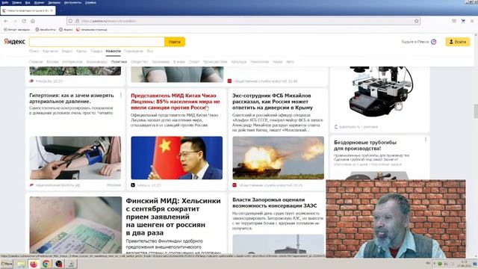The width and height of the screenshot is (478, 269).
Task: Click the shopping cart extension icon
Action: pyautogui.click(x=463, y=21)
